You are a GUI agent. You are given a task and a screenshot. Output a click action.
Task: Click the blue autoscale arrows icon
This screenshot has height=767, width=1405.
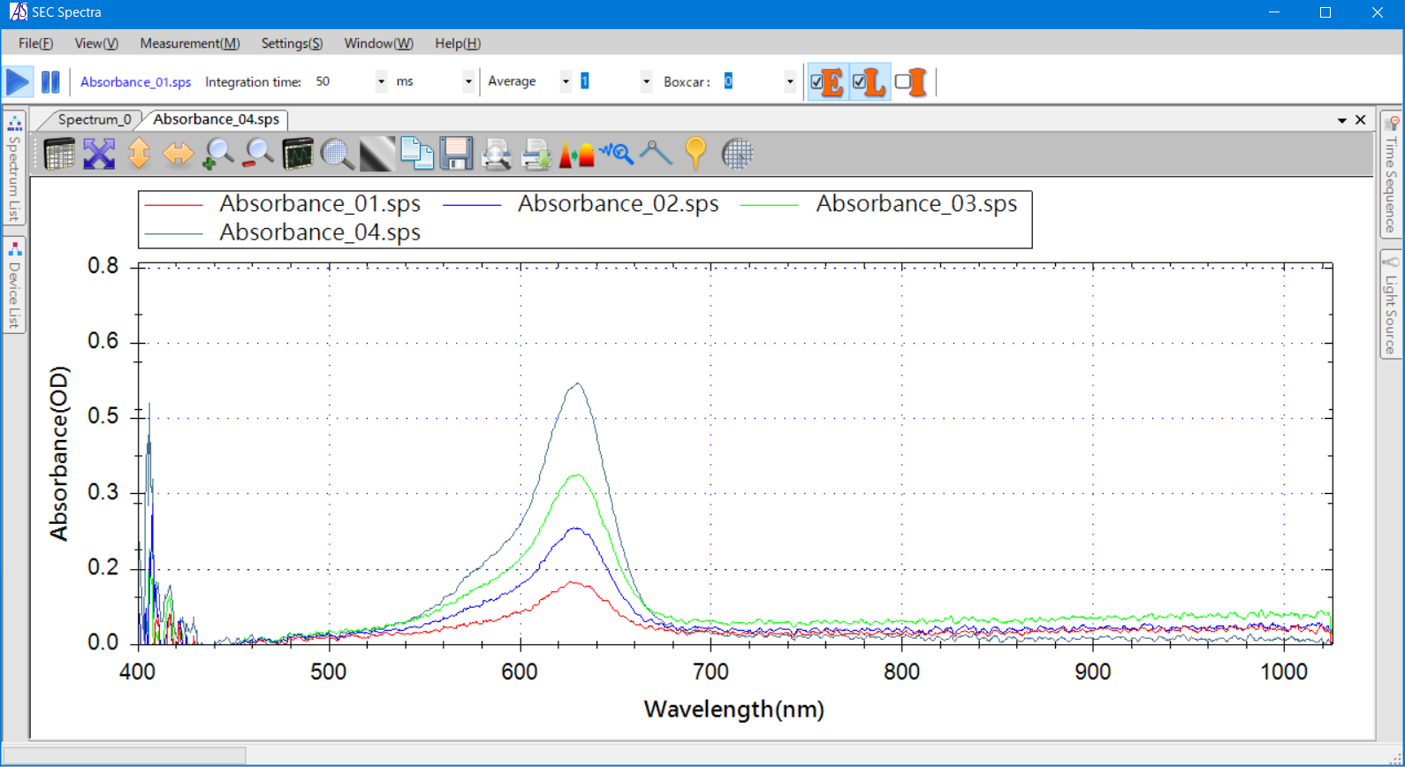(x=99, y=155)
